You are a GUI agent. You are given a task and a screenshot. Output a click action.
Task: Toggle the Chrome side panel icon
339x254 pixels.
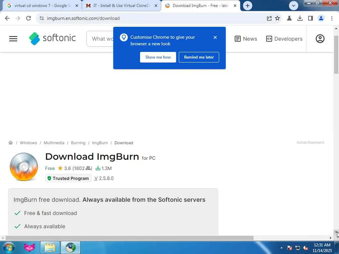click(311, 19)
